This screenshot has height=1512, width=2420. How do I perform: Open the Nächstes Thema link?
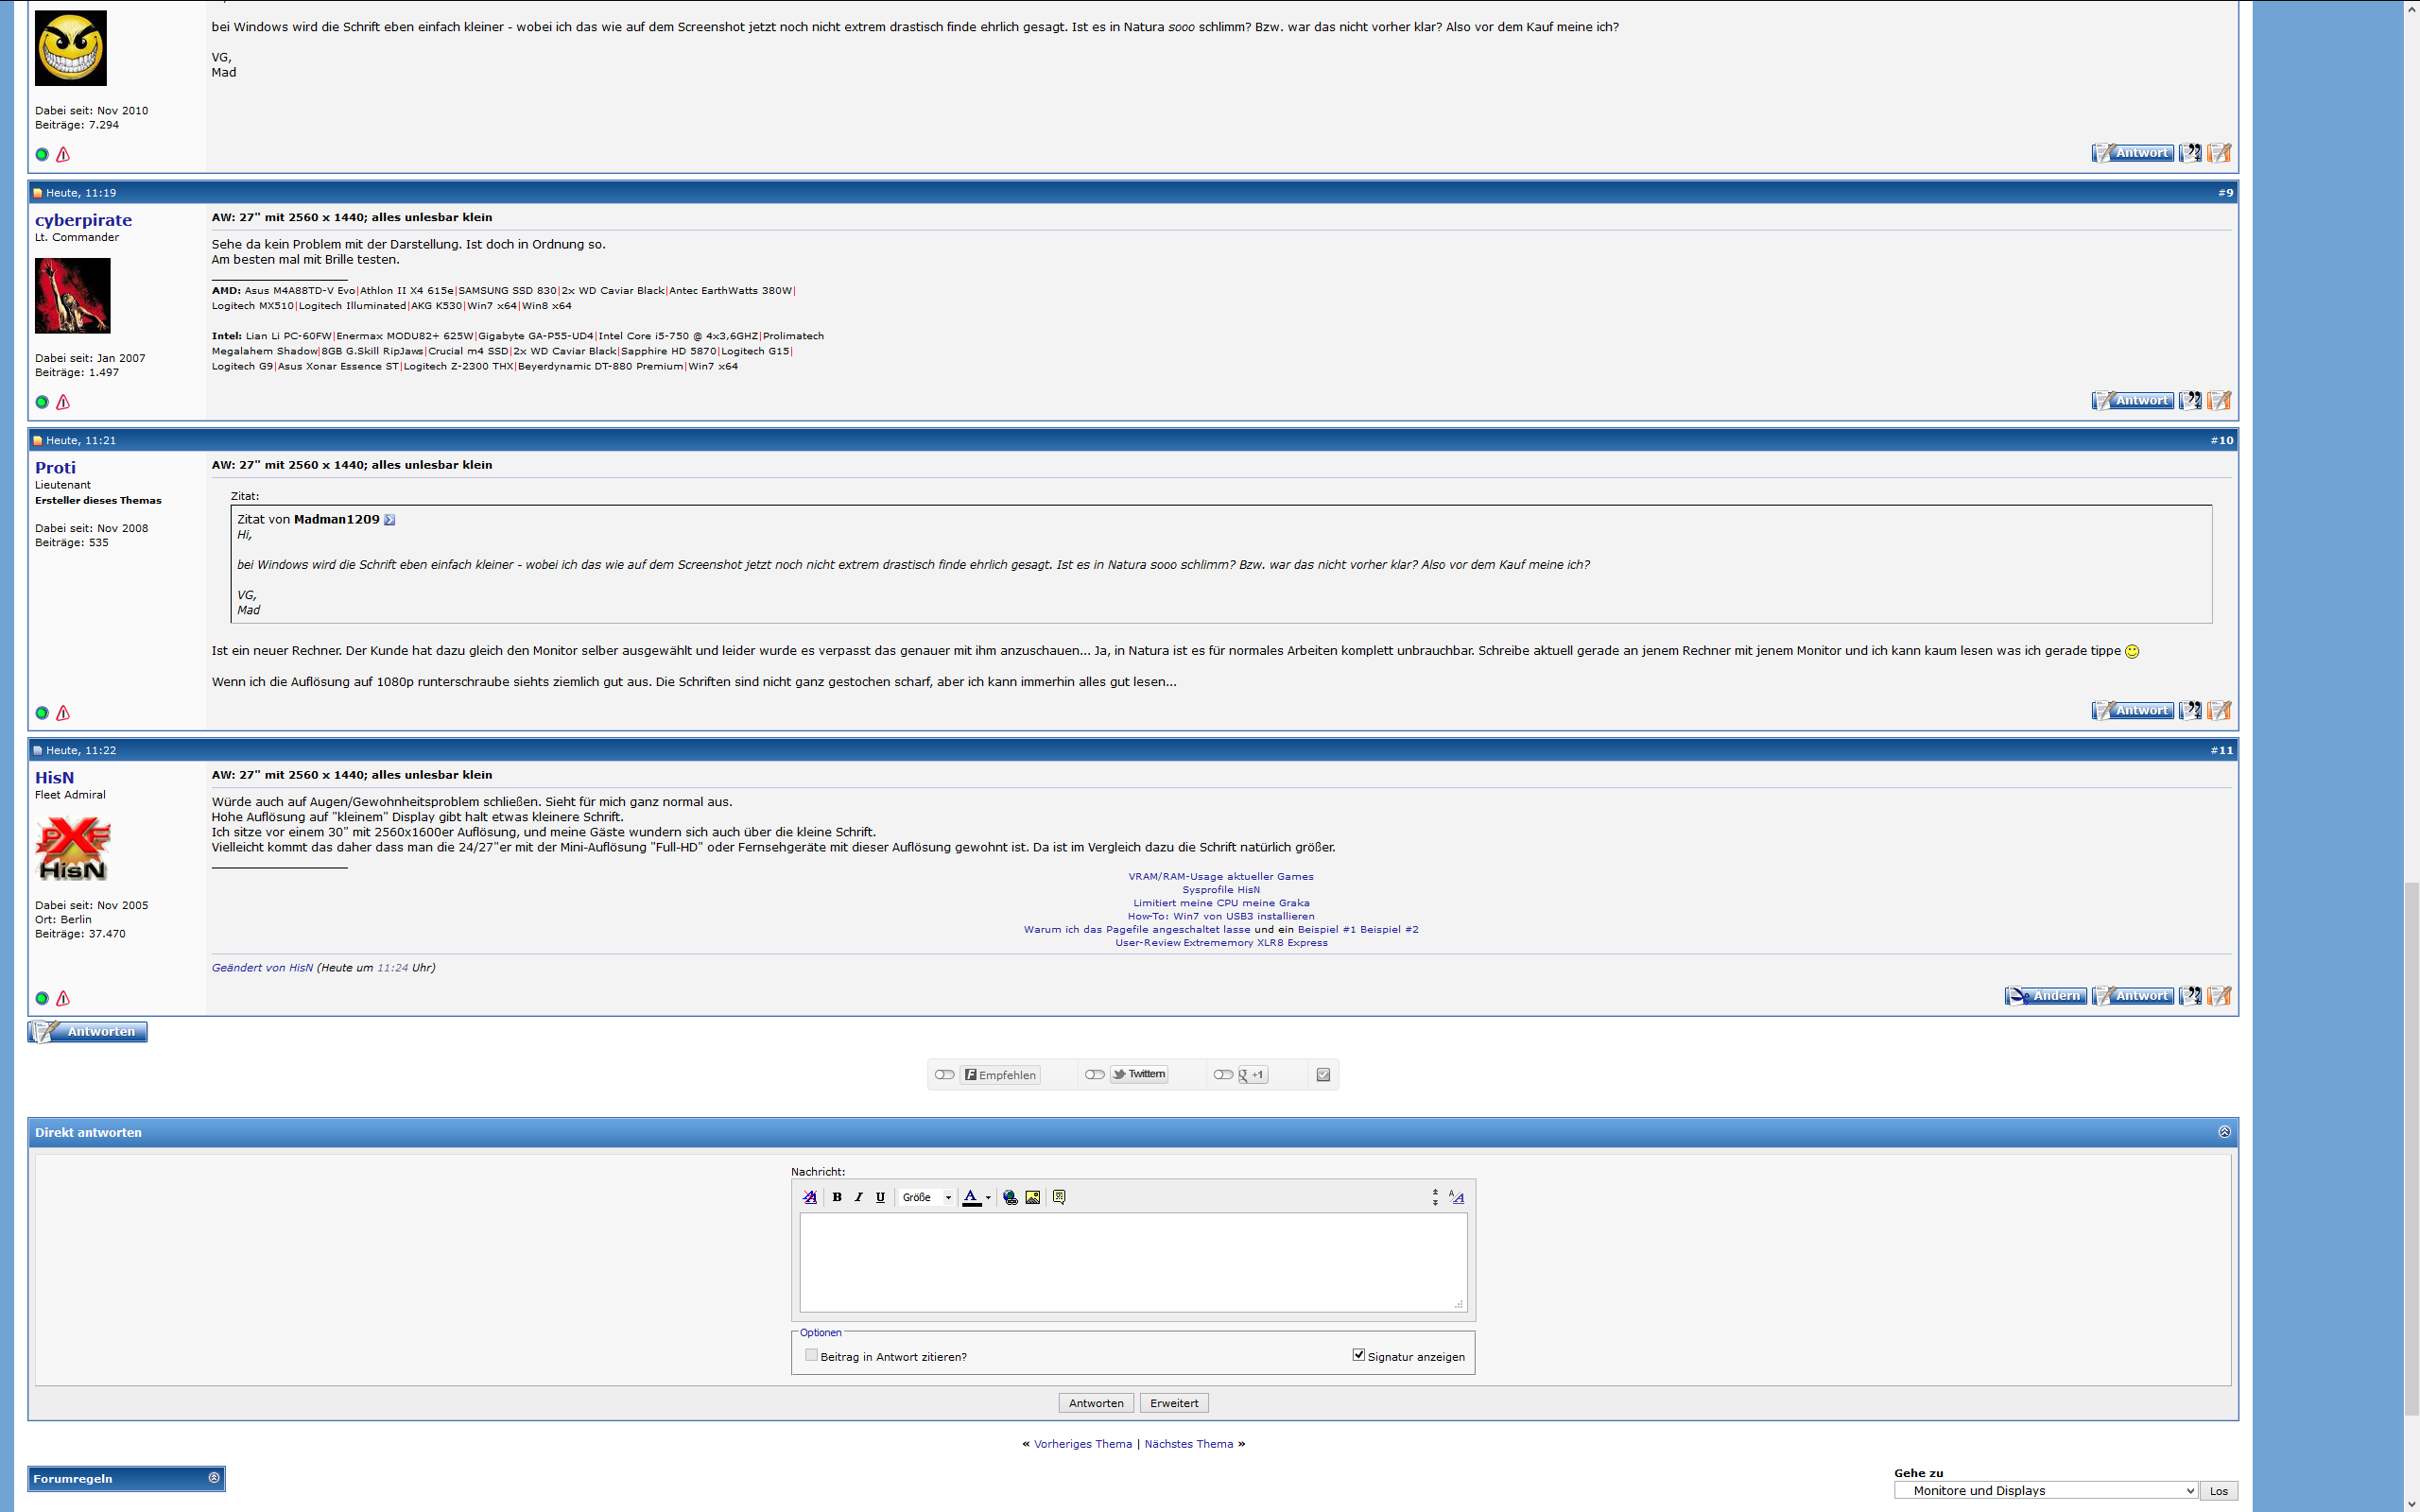point(1188,1444)
